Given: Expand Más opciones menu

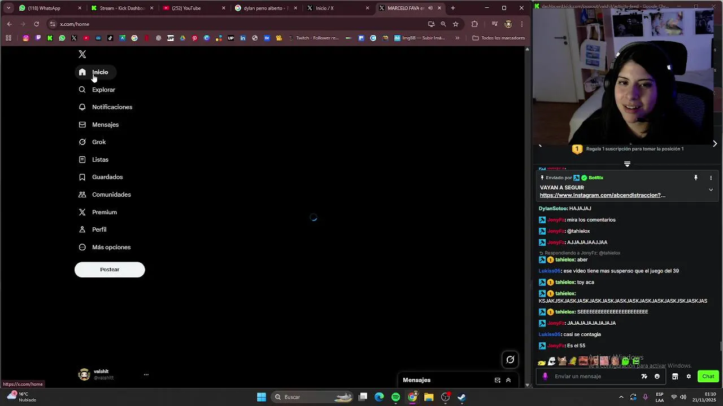Looking at the screenshot, I should pyautogui.click(x=104, y=247).
